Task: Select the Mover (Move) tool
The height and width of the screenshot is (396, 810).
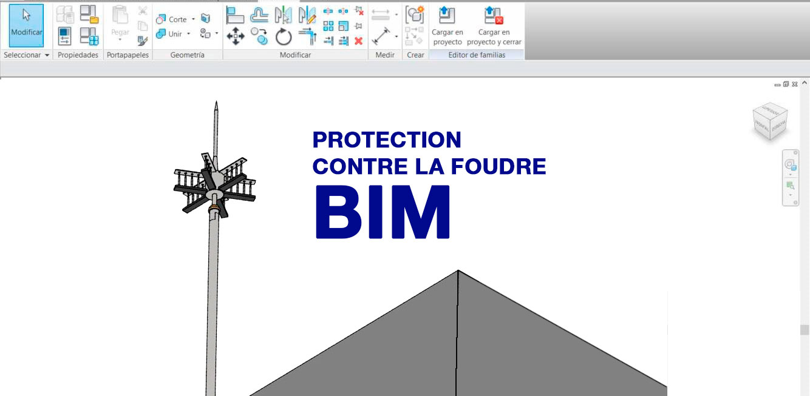Action: pos(235,36)
